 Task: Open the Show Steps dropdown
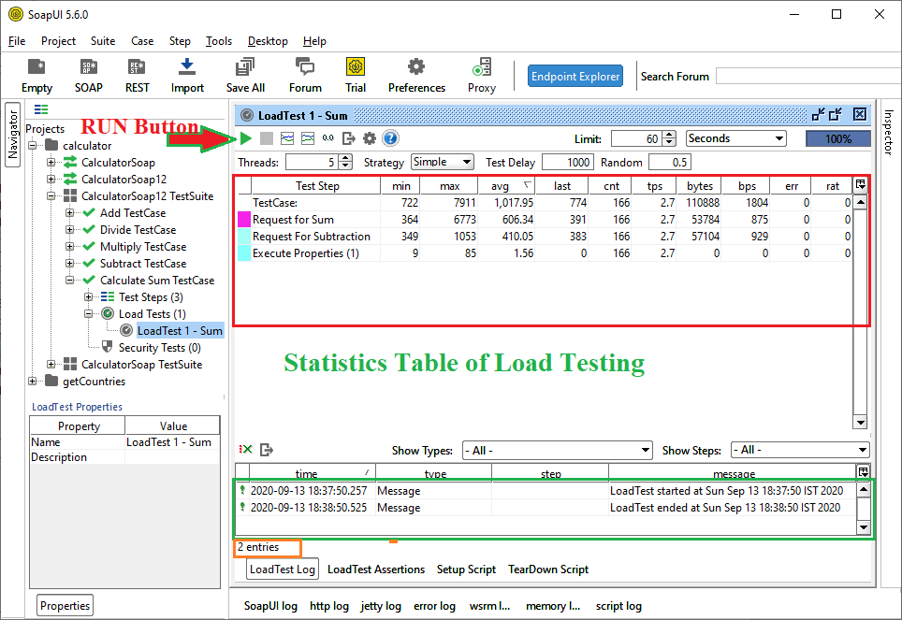coord(800,451)
